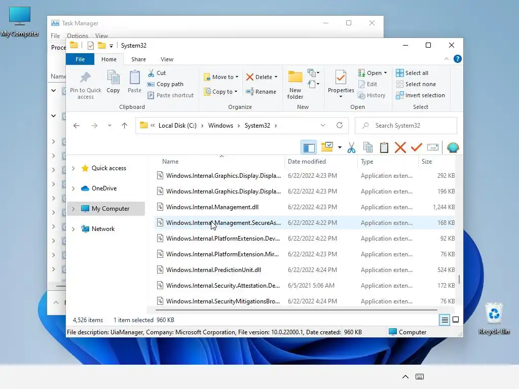Click Select none in ribbon
This screenshot has width=519, height=389.
tap(416, 84)
